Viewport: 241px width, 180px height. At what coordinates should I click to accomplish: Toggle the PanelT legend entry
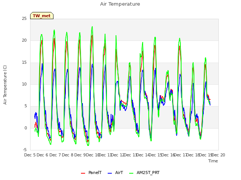click(91, 172)
